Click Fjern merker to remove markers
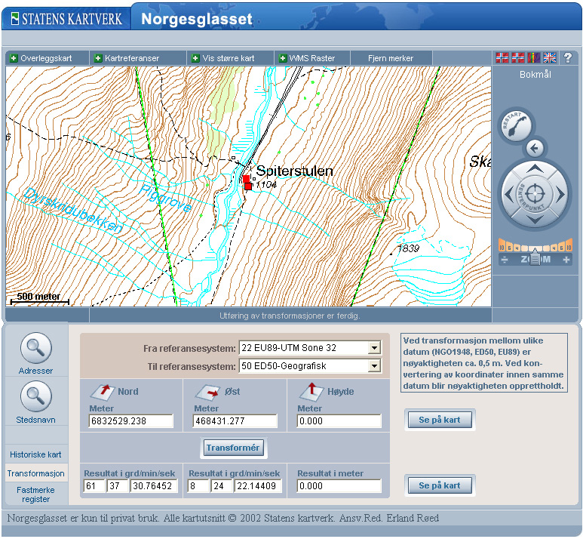583x539 pixels. (391, 58)
